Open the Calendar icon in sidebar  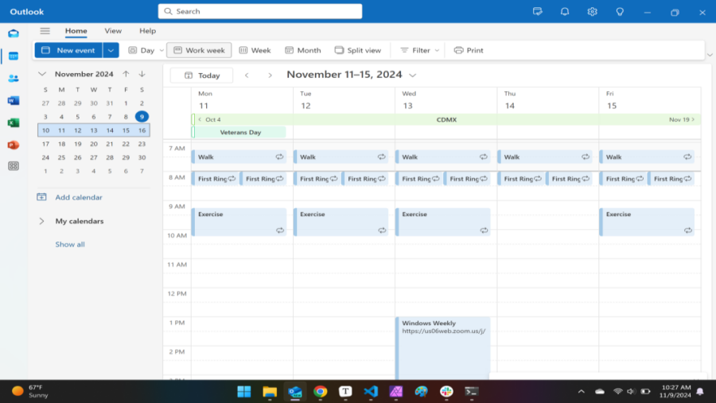click(14, 56)
